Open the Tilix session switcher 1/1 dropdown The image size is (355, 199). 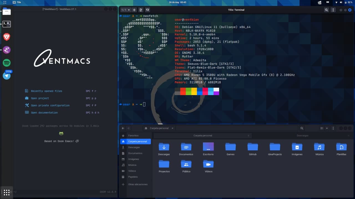click(x=126, y=10)
